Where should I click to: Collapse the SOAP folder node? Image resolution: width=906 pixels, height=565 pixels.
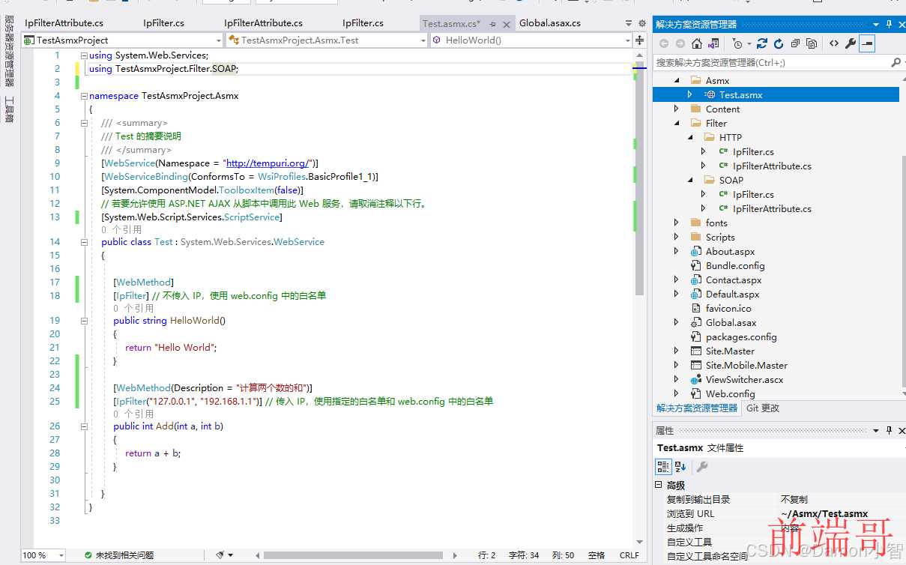pyautogui.click(x=690, y=180)
